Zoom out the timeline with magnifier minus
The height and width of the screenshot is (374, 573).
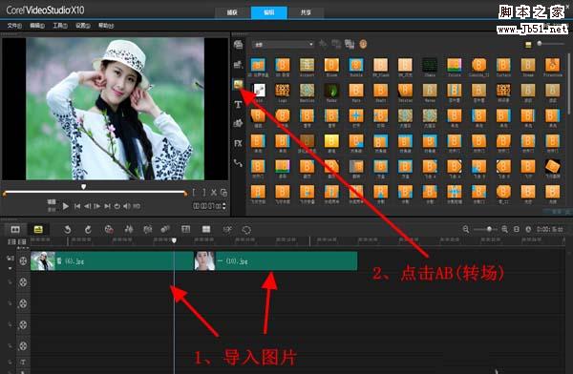click(x=466, y=229)
